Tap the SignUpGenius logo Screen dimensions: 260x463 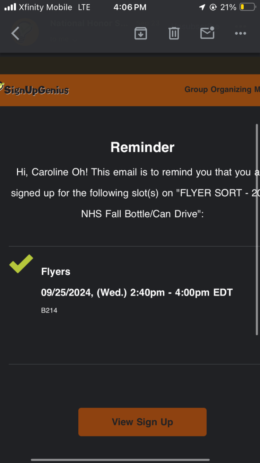coord(35,89)
